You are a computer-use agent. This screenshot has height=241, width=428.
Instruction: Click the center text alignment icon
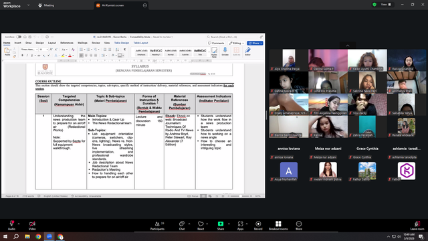[86, 56]
